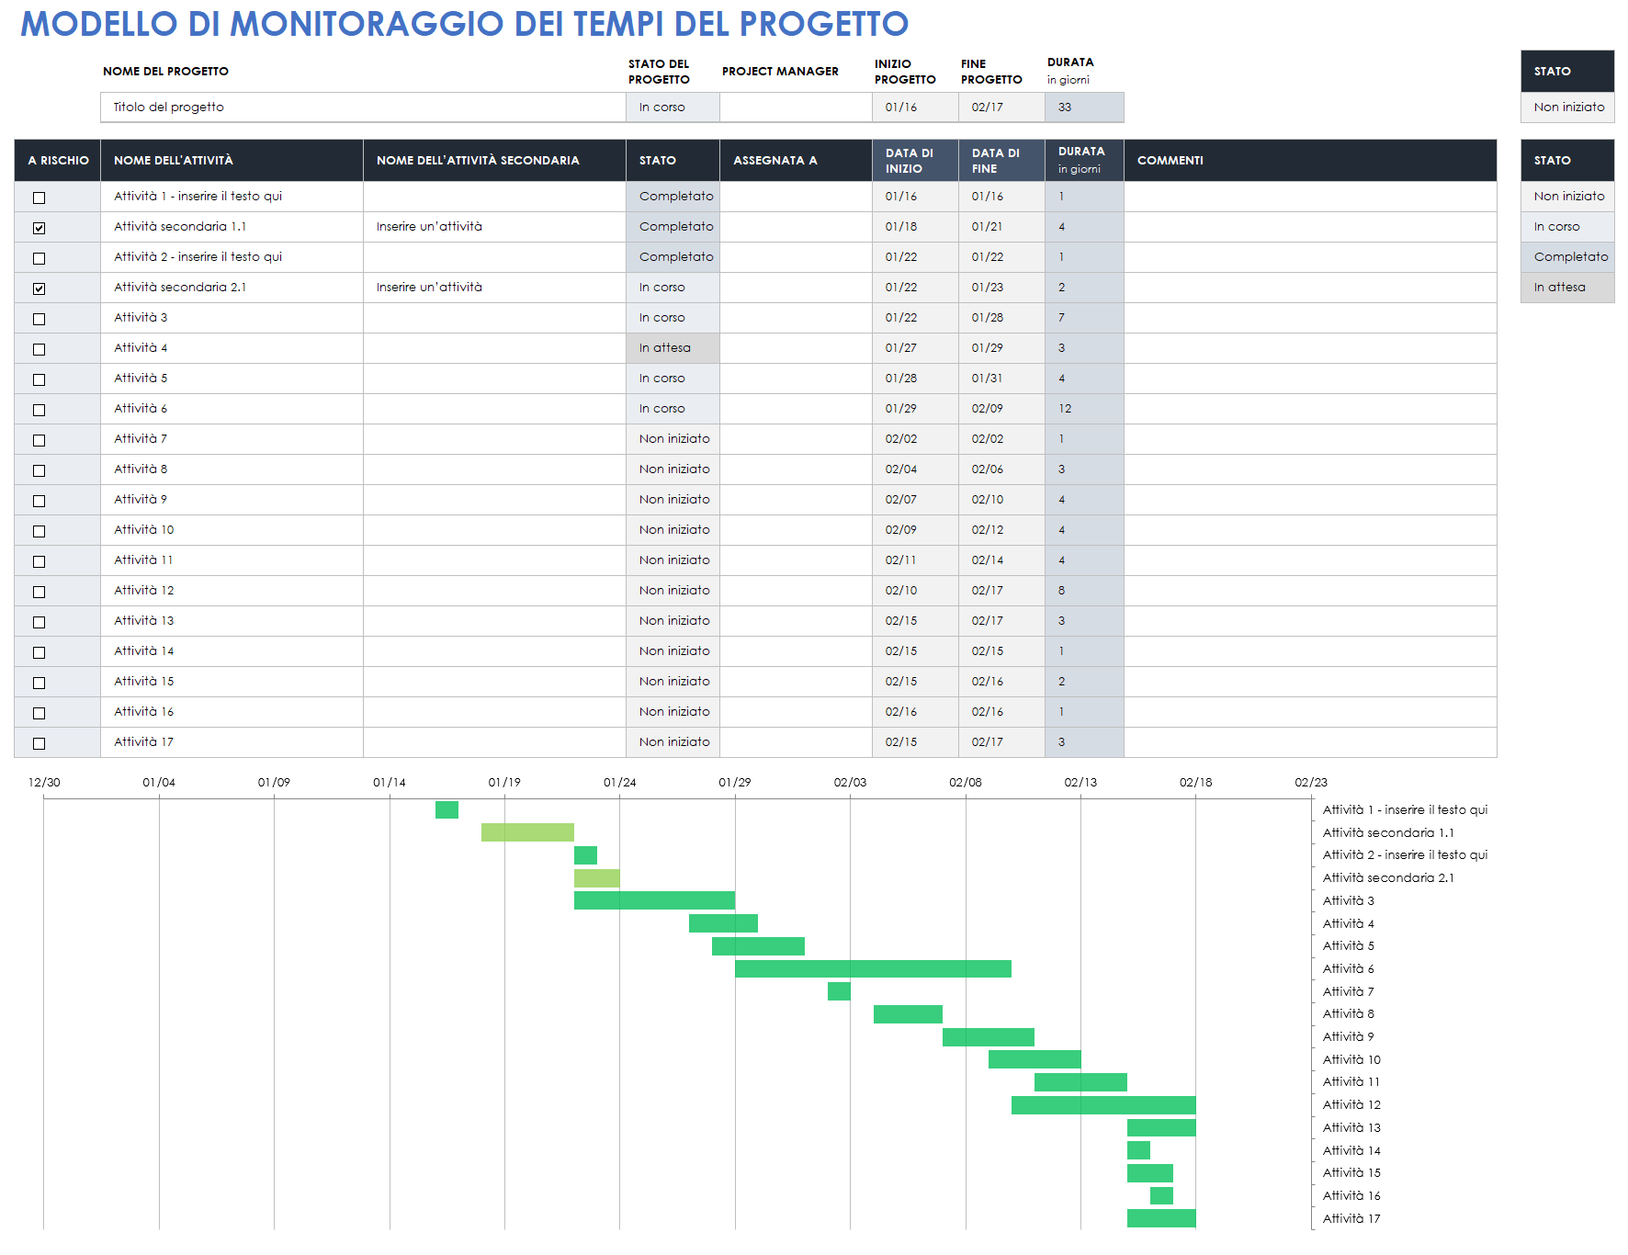This screenshot has height=1255, width=1628.
Task: Mark Attività 7 as at risk
Action: click(x=39, y=440)
